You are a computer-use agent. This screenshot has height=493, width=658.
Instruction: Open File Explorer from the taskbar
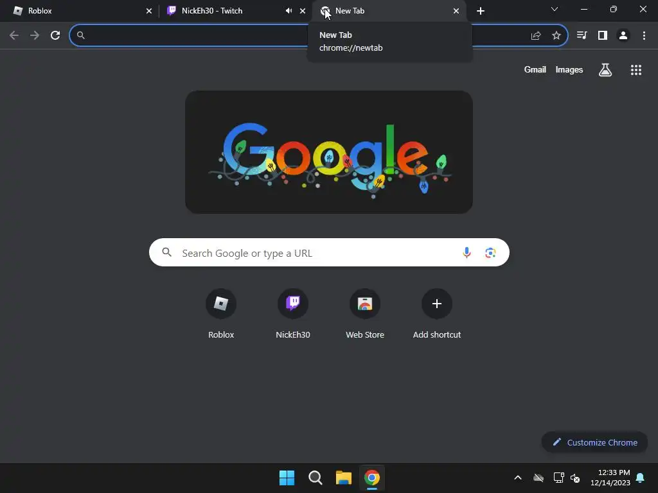[343, 478]
